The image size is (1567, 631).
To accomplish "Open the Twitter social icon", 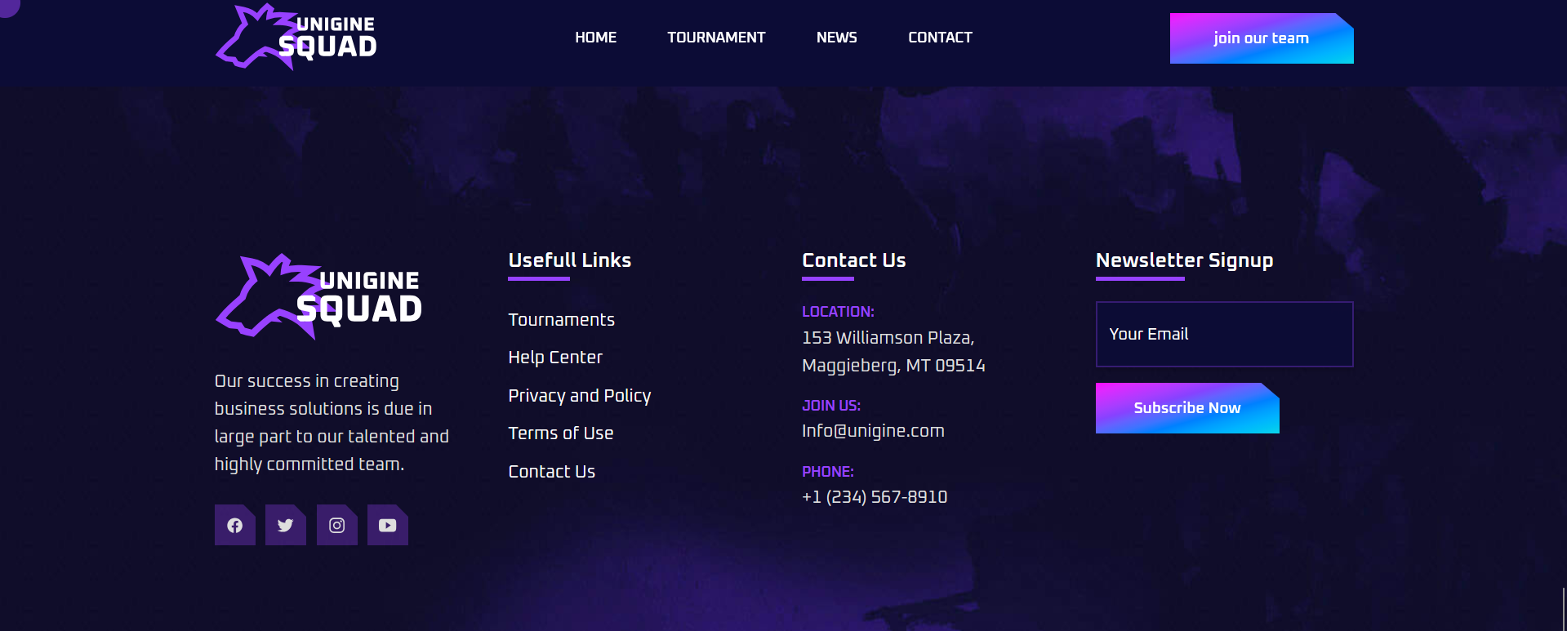I will tap(286, 525).
